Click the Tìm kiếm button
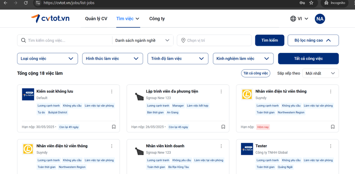Screen dimensions: 355x174 click(x=269, y=40)
